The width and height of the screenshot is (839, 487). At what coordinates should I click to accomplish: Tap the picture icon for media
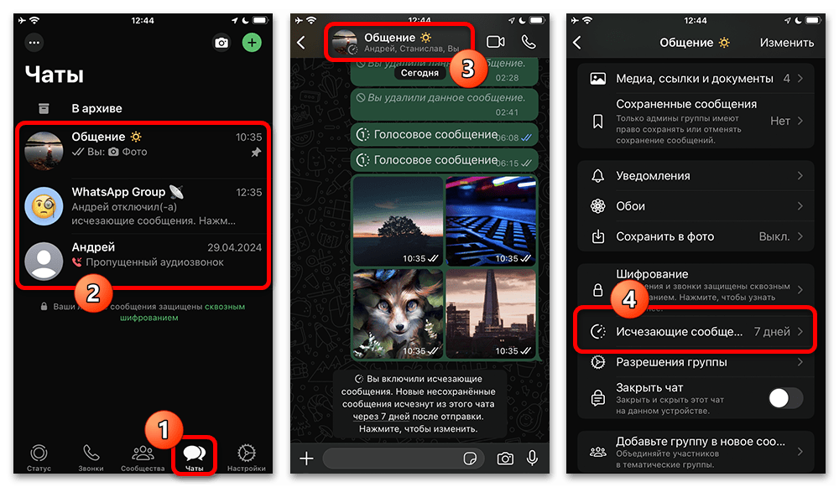pyautogui.click(x=597, y=79)
